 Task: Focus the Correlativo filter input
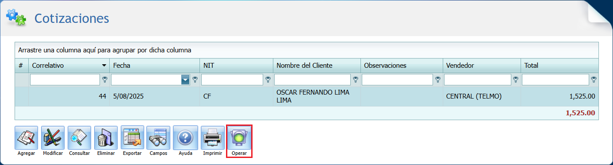pyautogui.click(x=65, y=80)
